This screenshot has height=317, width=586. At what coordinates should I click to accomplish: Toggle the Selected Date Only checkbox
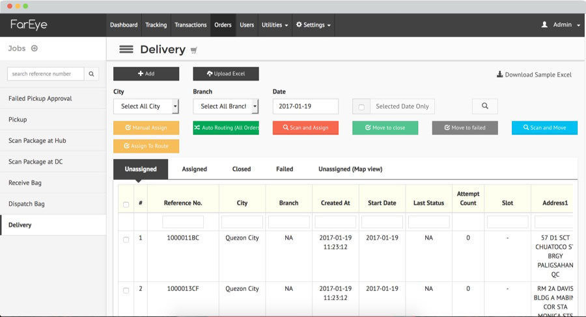click(361, 107)
